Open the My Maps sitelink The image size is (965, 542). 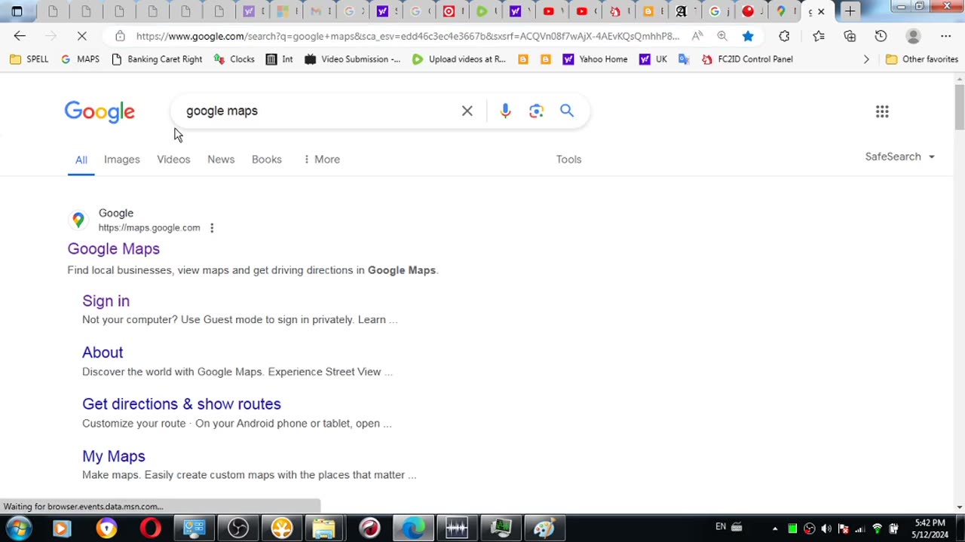(114, 456)
